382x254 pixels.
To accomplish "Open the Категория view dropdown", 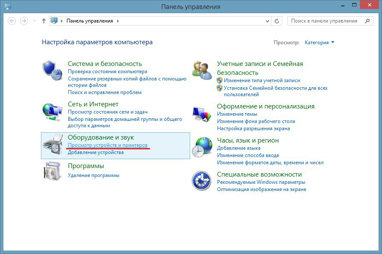I will click(x=319, y=43).
